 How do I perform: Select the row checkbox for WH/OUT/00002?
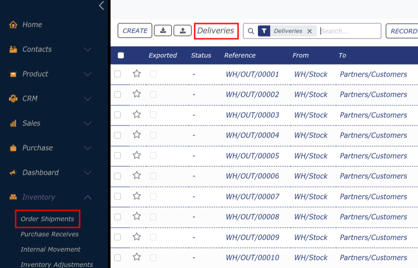coord(118,95)
